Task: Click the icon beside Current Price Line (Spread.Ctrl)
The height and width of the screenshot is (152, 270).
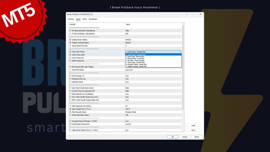Action: click(x=70, y=91)
